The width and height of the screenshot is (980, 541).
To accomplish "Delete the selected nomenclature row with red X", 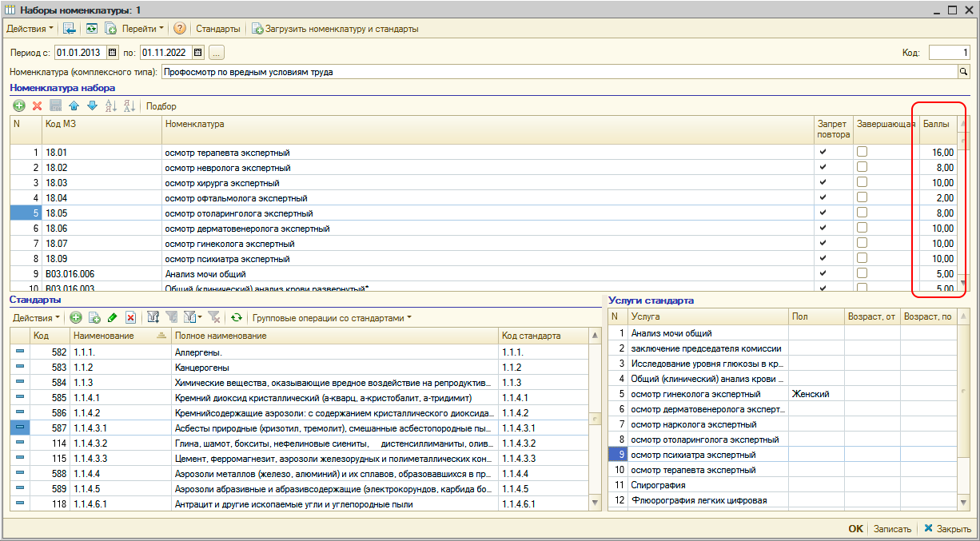I will pyautogui.click(x=37, y=105).
